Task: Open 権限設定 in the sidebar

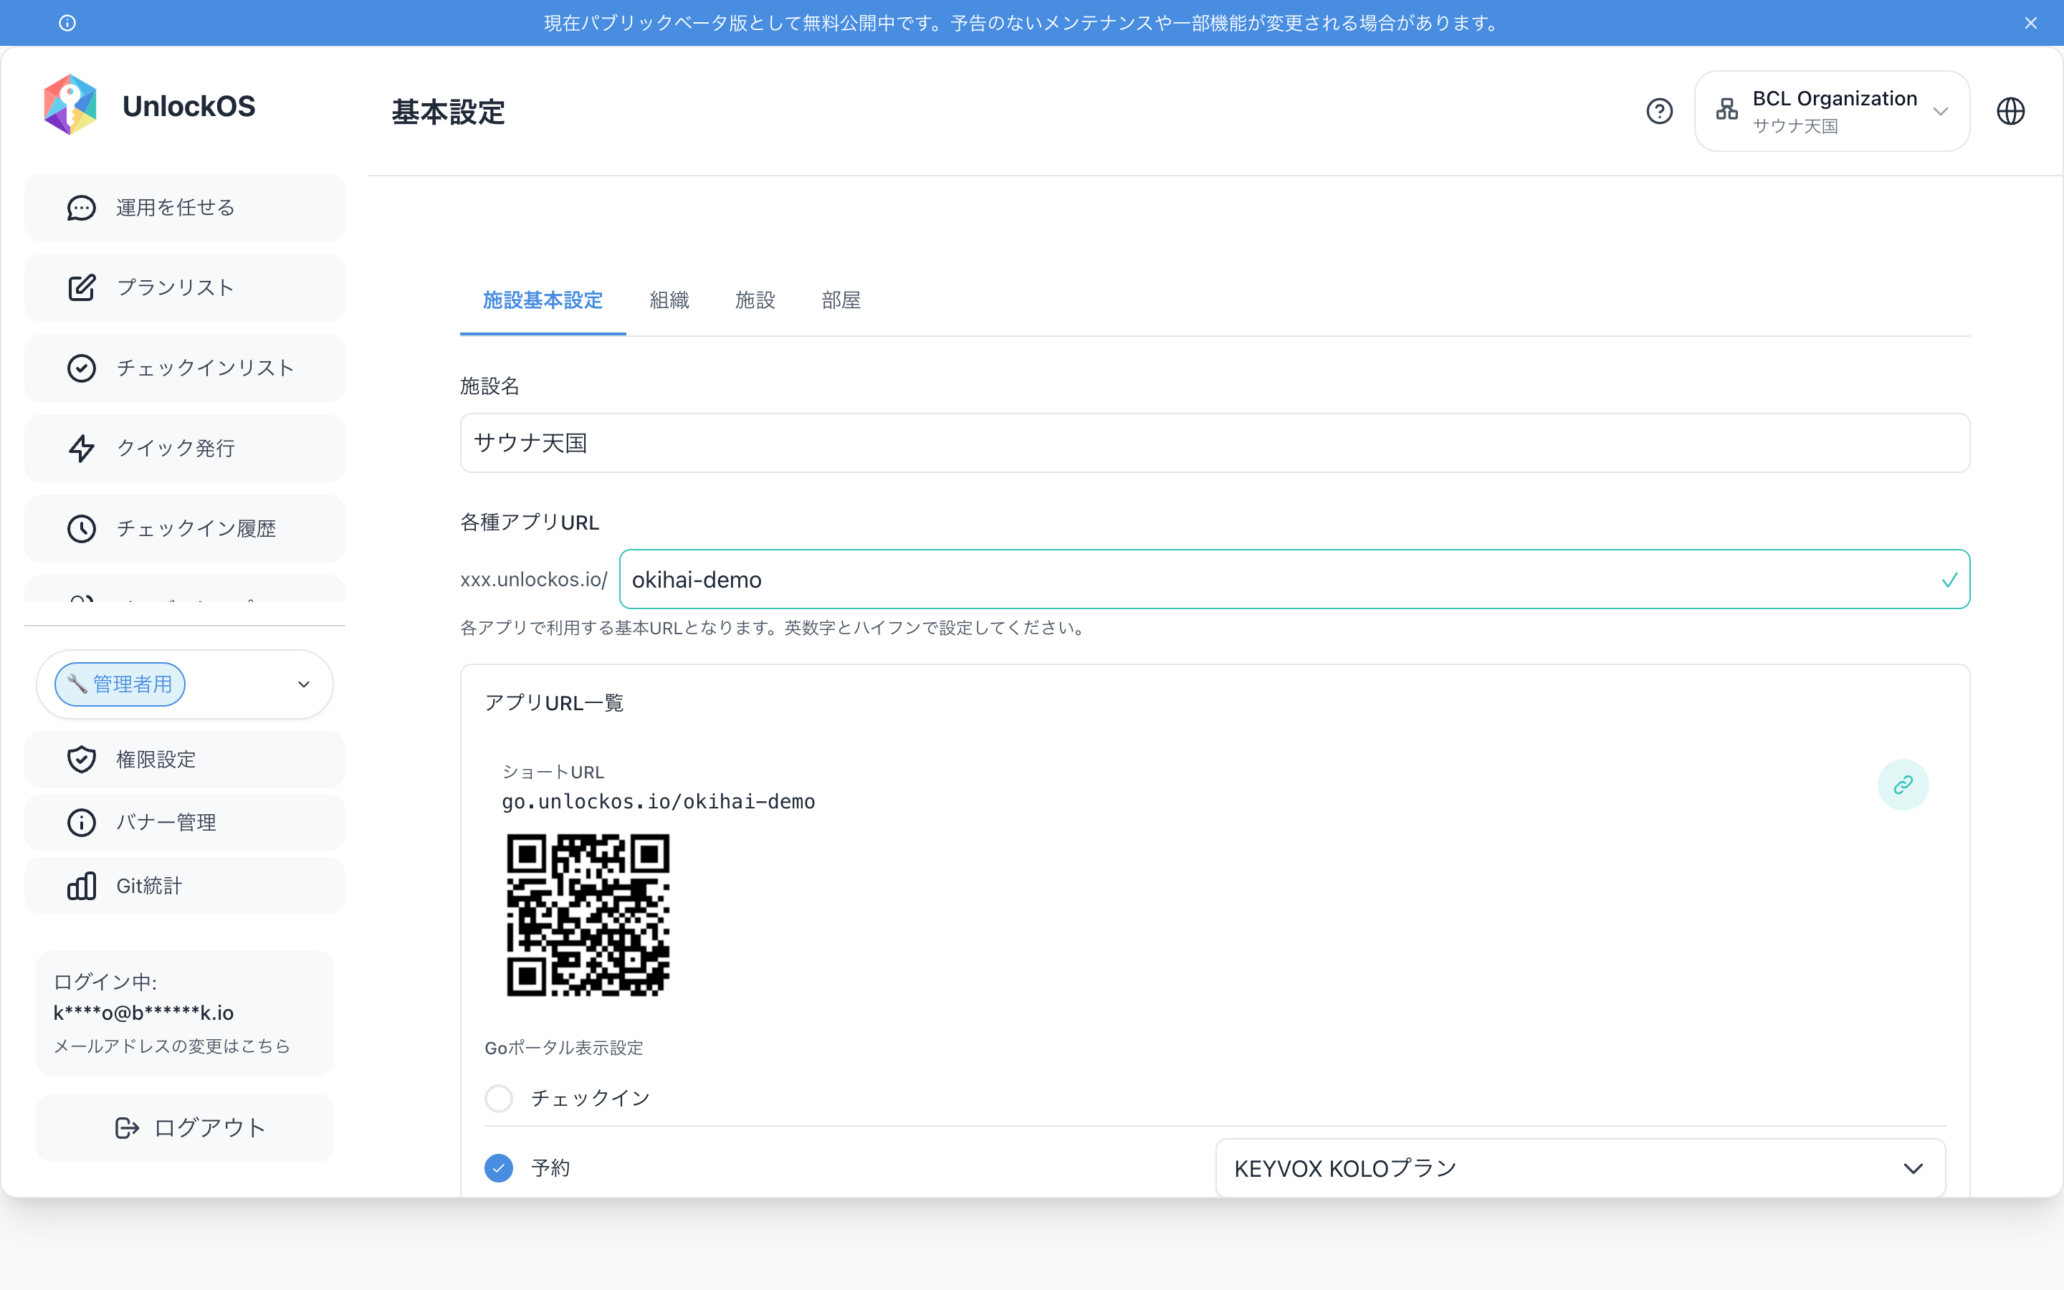Action: tap(184, 760)
